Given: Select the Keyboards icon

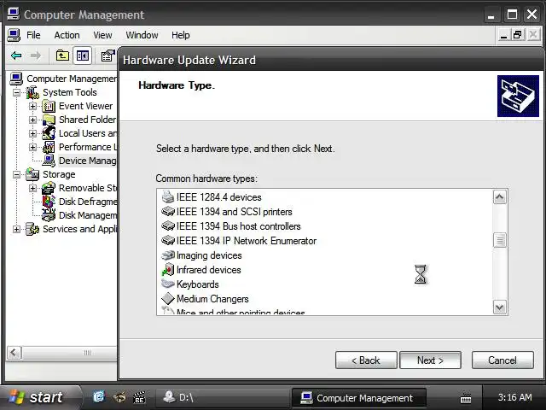Looking at the screenshot, I should pos(168,284).
